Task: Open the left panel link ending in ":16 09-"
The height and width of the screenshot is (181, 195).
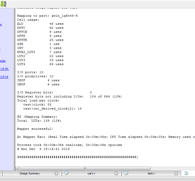Action: 4,69
